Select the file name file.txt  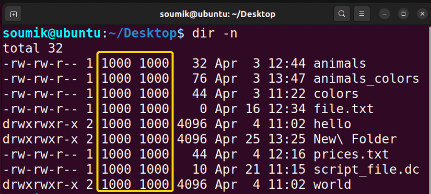click(344, 109)
